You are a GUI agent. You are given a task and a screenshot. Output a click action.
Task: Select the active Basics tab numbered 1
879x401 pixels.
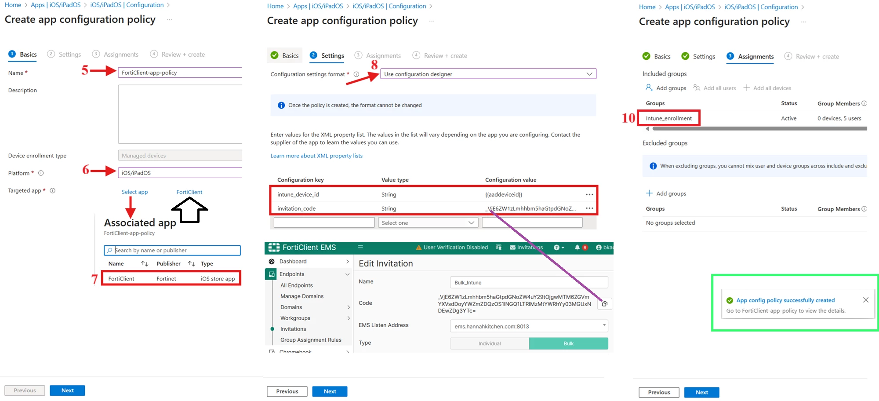point(22,55)
